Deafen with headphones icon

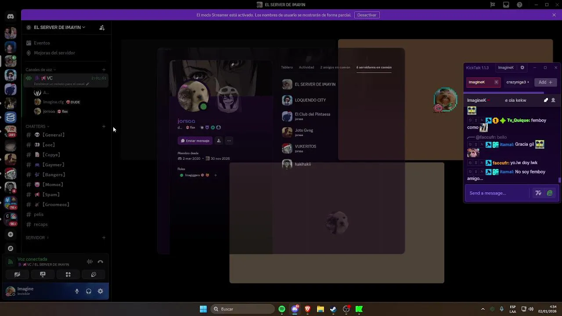pyautogui.click(x=89, y=291)
